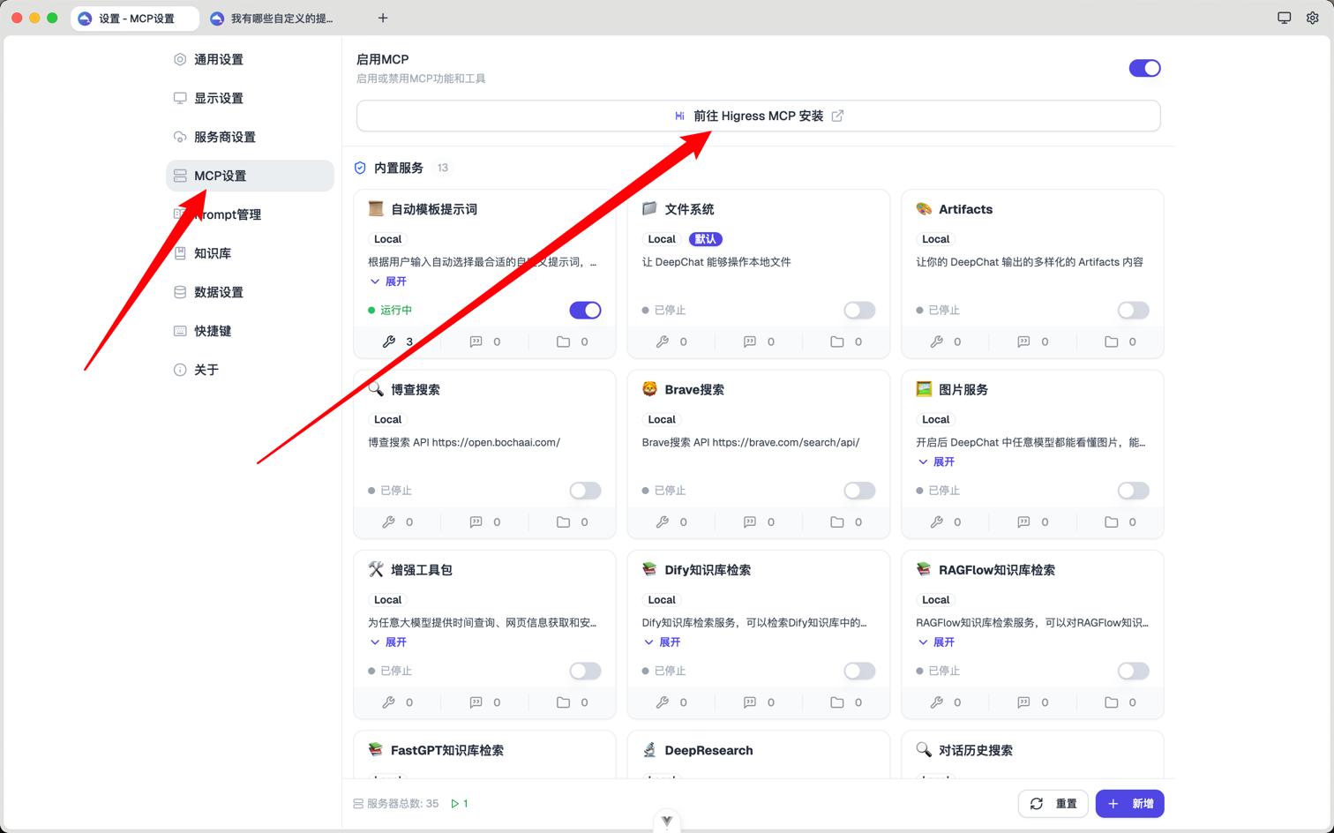Image resolution: width=1334 pixels, height=833 pixels.
Task: Click the microscope icon of DeepResearch
Action: point(650,750)
